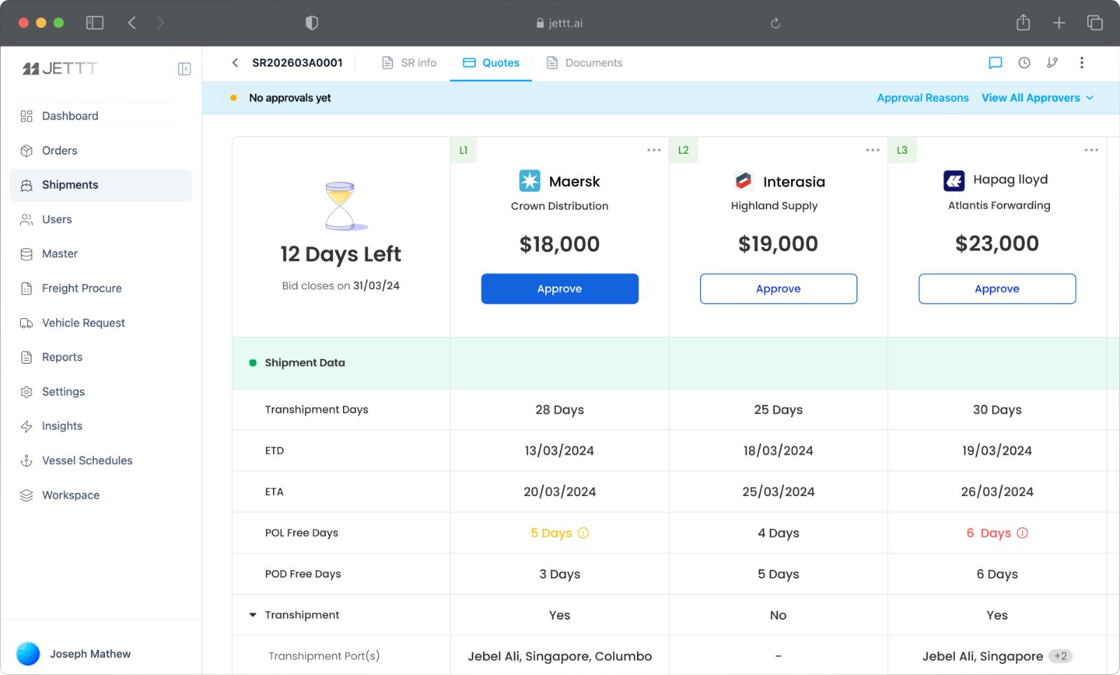Go to Orders in the sidebar
Viewport: 1120px width, 675px height.
tap(101, 150)
